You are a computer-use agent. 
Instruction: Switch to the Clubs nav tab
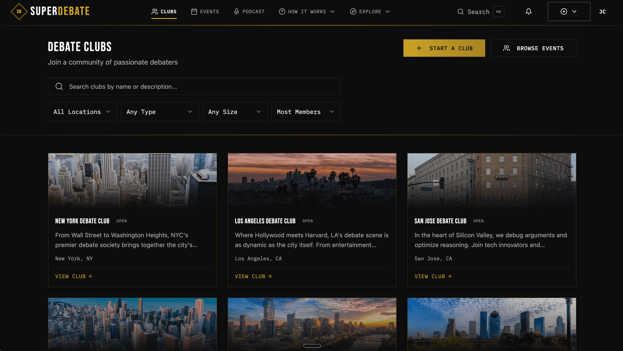[x=164, y=12]
